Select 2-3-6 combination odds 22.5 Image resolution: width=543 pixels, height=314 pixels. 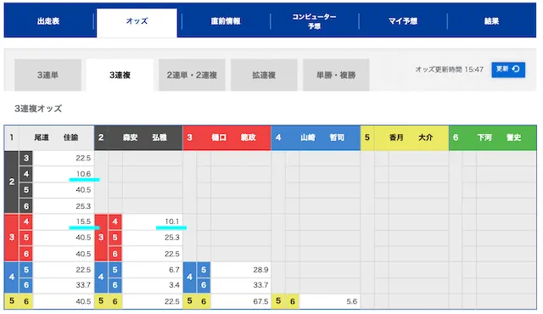tap(153, 254)
